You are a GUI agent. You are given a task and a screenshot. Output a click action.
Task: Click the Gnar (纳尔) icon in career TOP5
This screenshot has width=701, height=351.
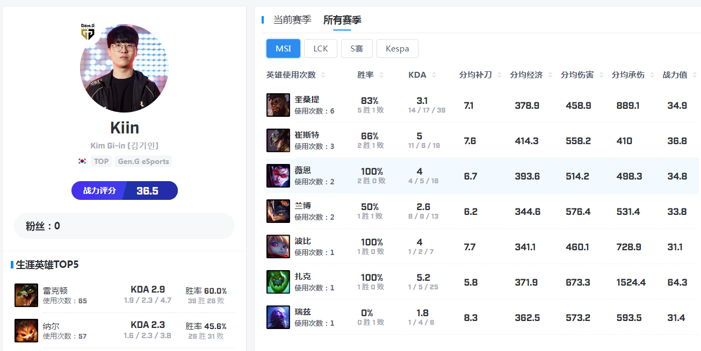(26, 331)
